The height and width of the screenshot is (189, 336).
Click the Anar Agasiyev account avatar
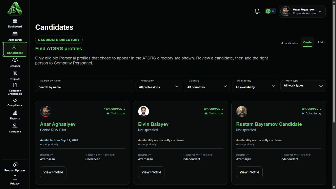(x=285, y=11)
